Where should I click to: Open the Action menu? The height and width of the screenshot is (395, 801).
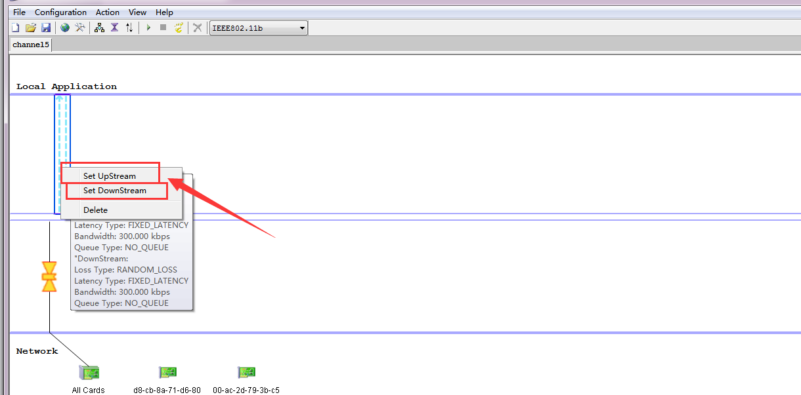pyautogui.click(x=108, y=12)
